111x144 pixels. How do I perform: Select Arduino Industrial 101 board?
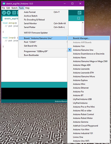(89, 133)
